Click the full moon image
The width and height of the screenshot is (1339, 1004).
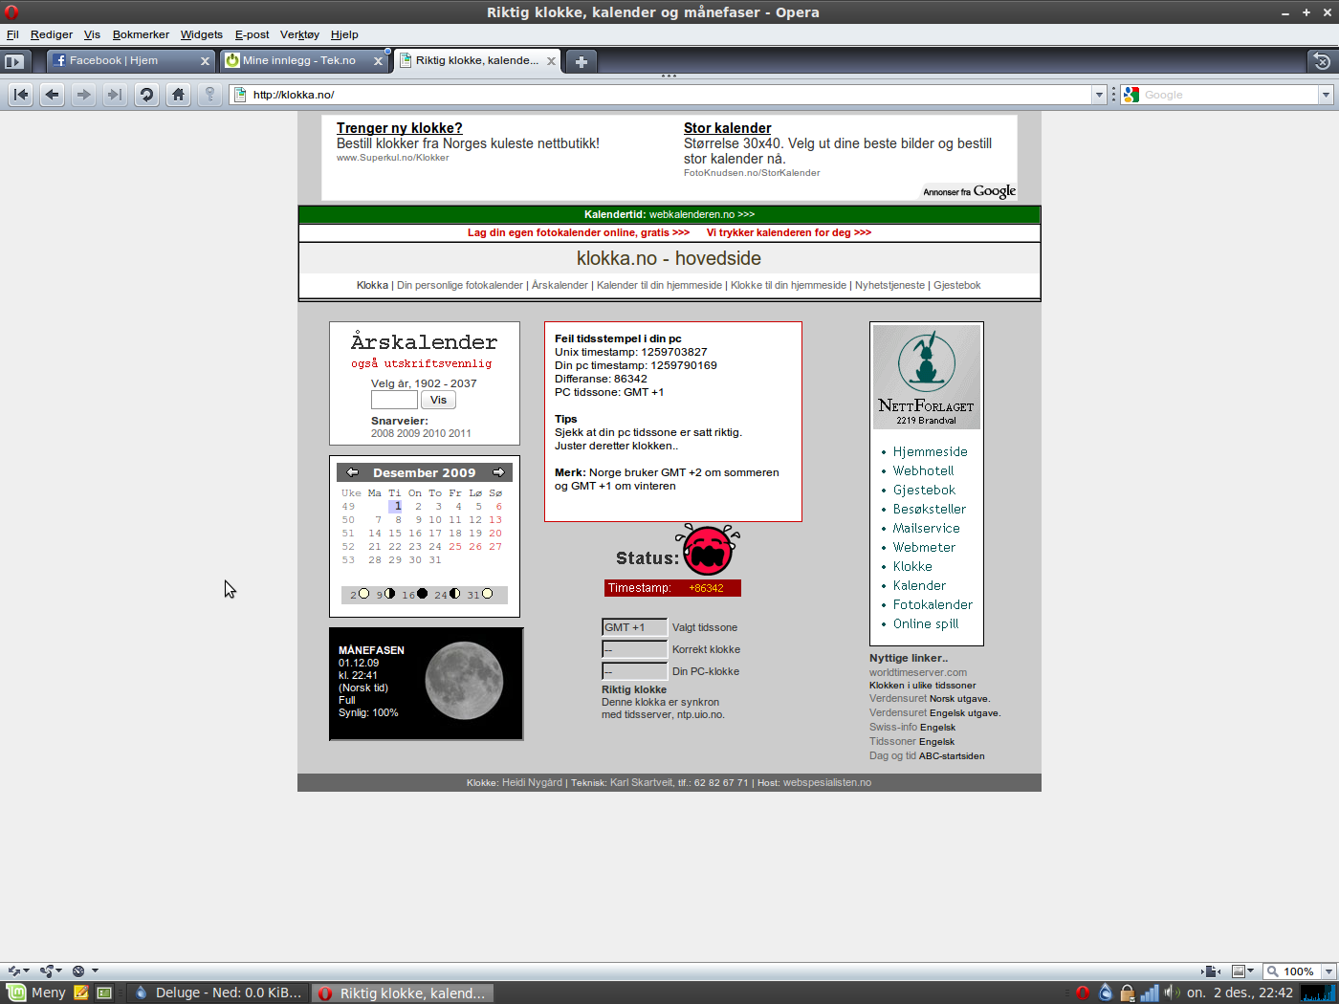point(465,681)
